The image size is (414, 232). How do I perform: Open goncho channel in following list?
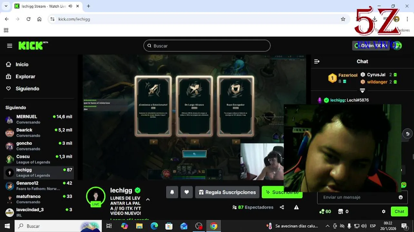(x=39, y=146)
